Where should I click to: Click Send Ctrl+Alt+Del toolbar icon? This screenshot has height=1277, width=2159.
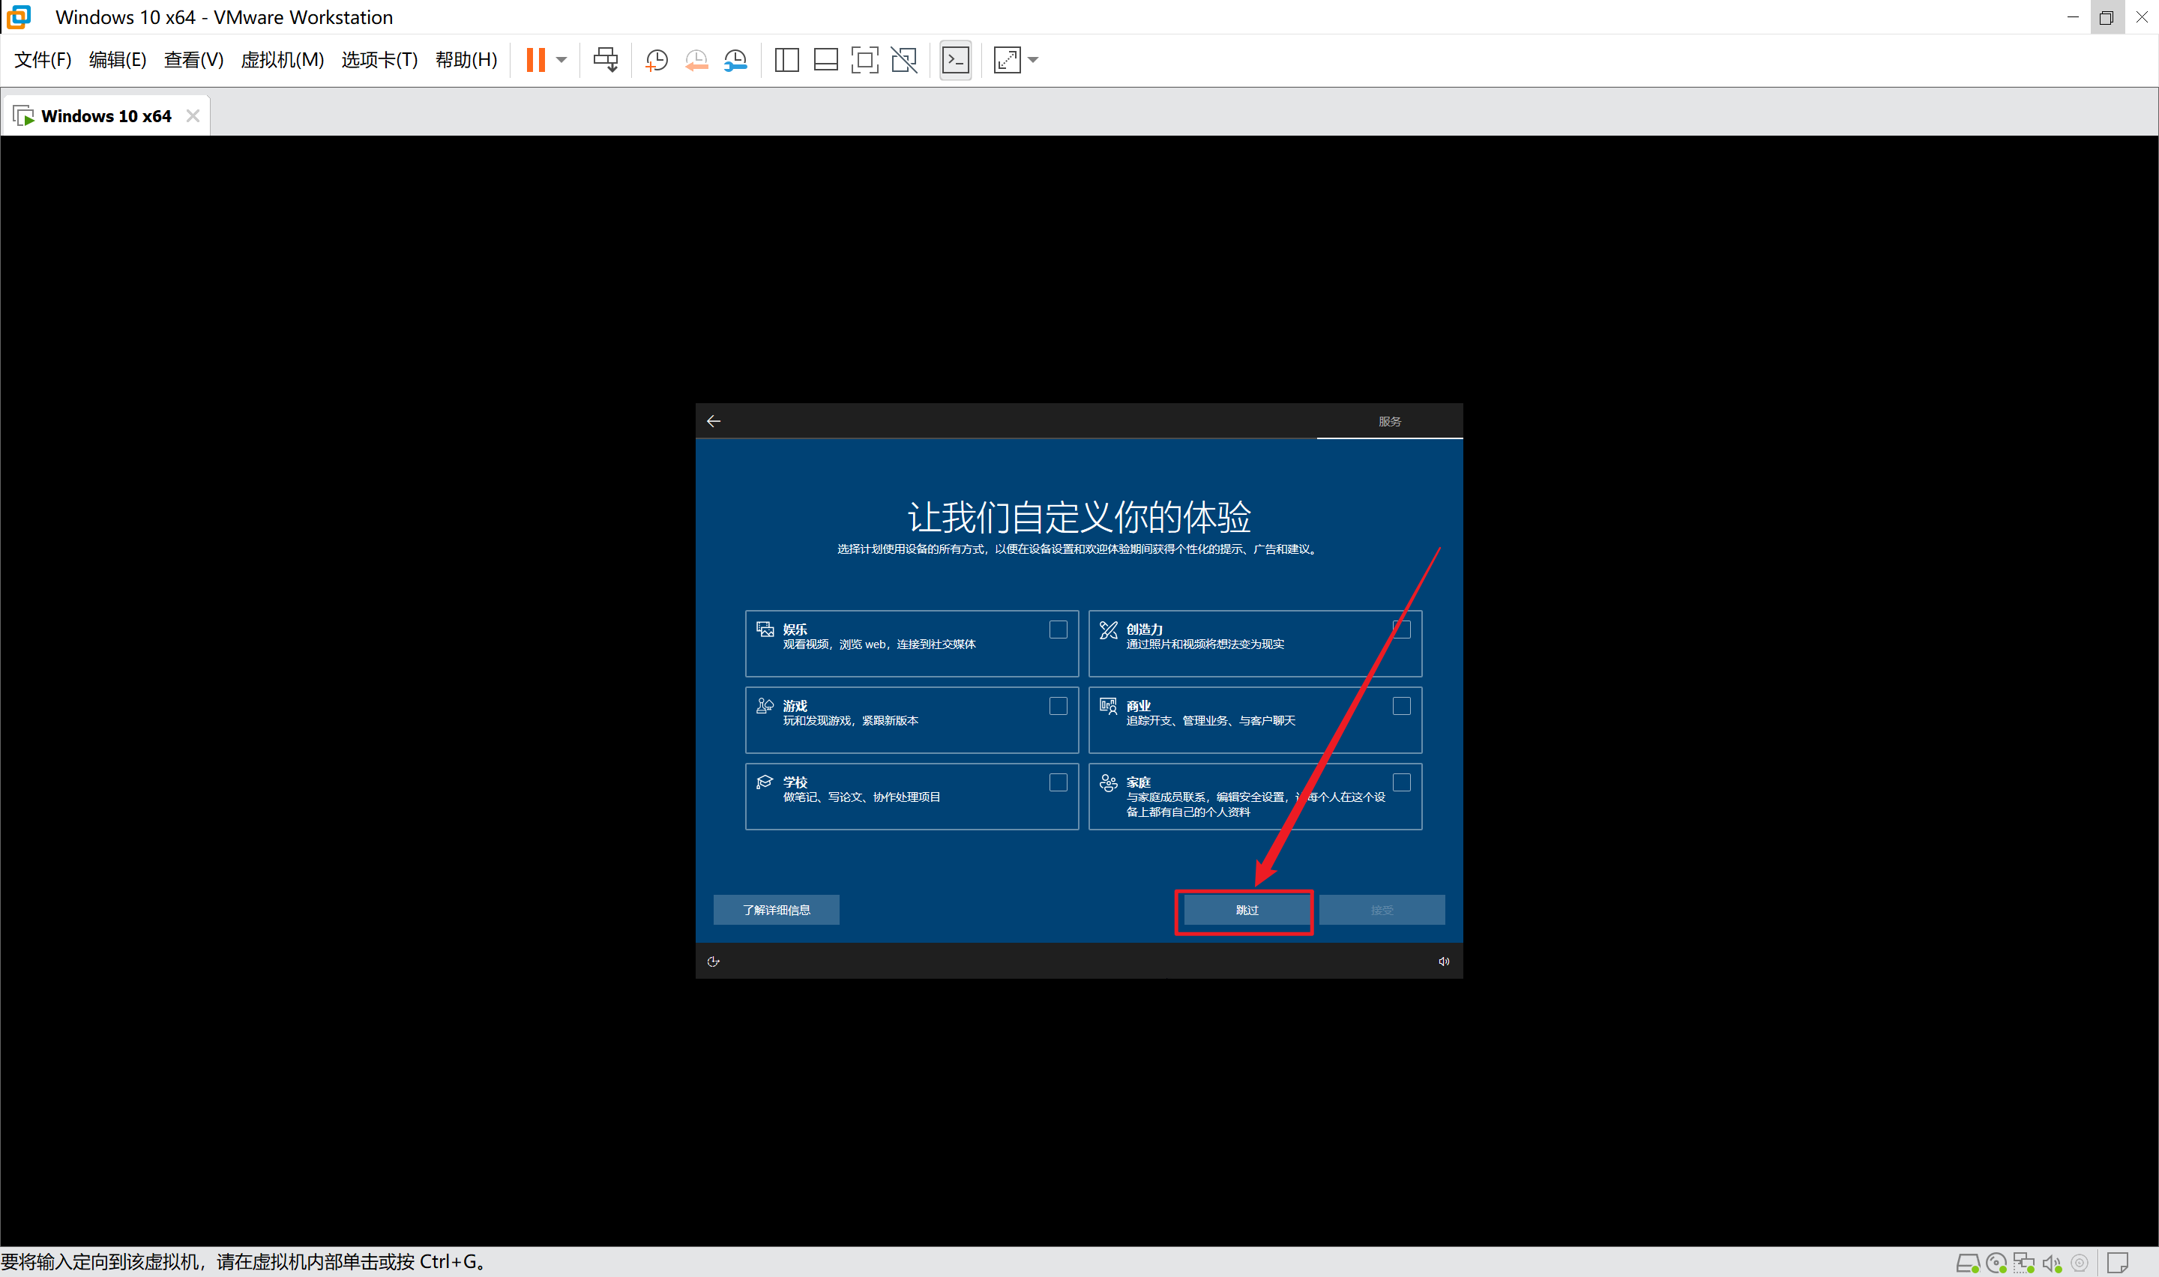(606, 59)
